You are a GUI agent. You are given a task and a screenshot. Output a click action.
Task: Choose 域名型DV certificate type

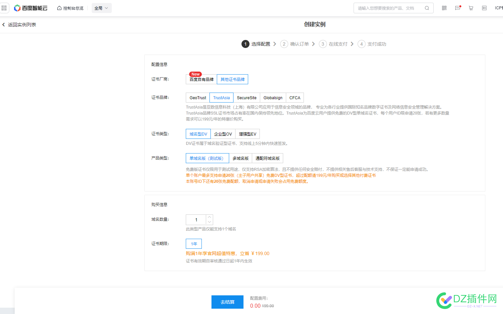[x=198, y=134]
